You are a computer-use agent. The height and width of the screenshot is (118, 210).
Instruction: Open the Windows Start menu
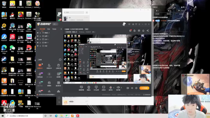tap(3, 116)
